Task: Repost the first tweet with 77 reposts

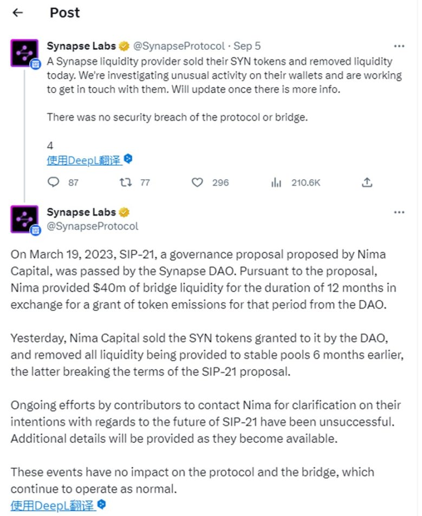Action: point(126,182)
